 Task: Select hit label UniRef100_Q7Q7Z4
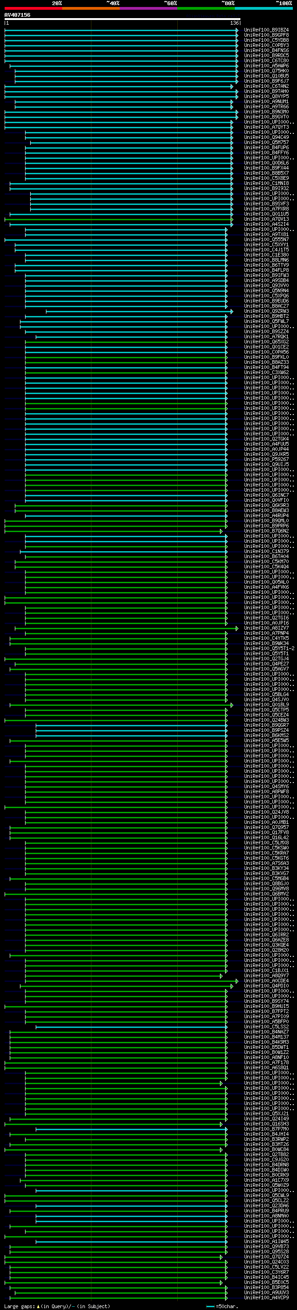tap(266, 1257)
